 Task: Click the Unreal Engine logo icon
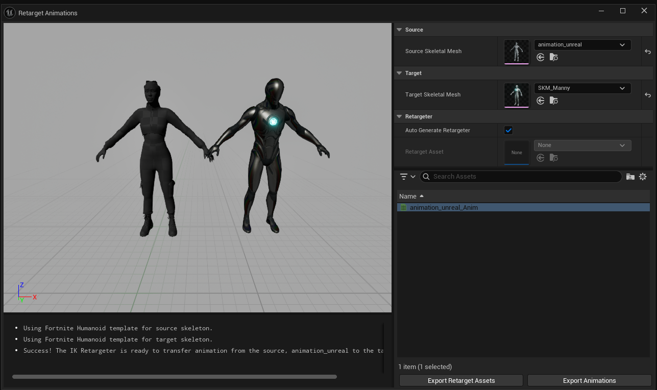tap(9, 13)
